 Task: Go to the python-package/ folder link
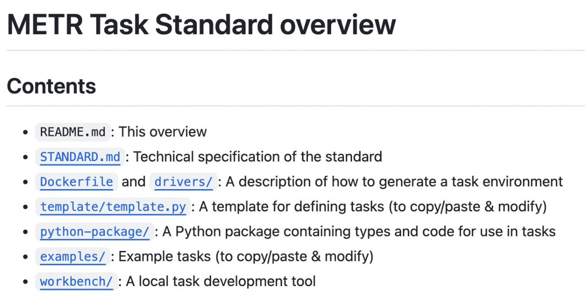[95, 232]
